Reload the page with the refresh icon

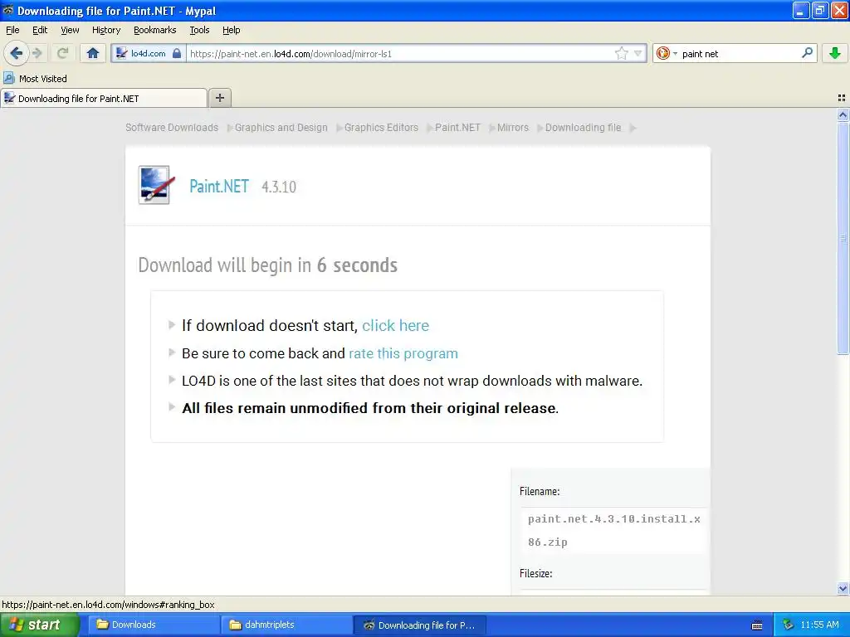click(62, 53)
